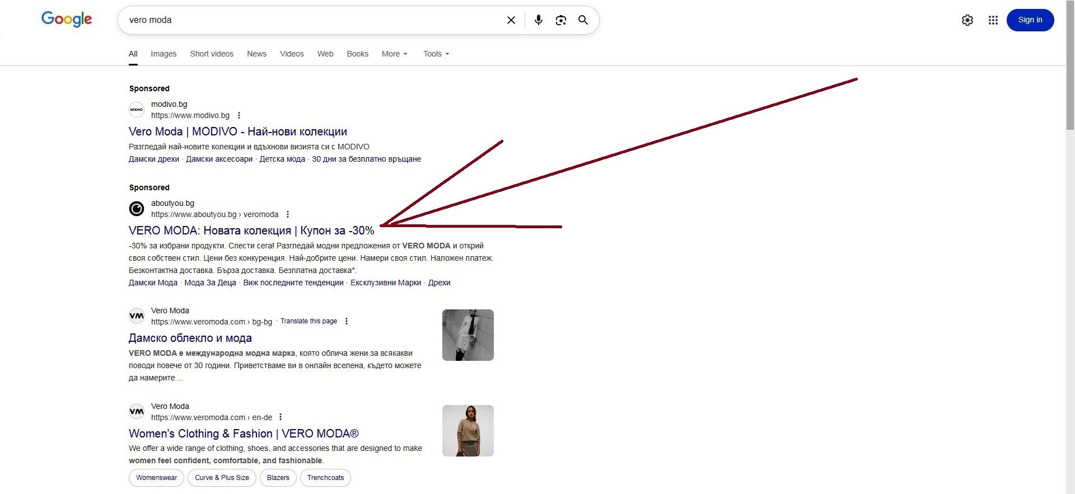The image size is (1075, 494).
Task: Clear the search box text
Action: click(x=511, y=20)
